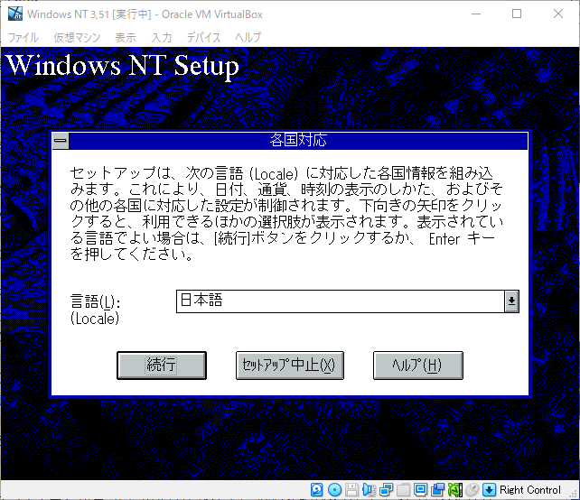This screenshot has width=580, height=500.
Task: Open the 入力 menu
Action: coord(162,37)
